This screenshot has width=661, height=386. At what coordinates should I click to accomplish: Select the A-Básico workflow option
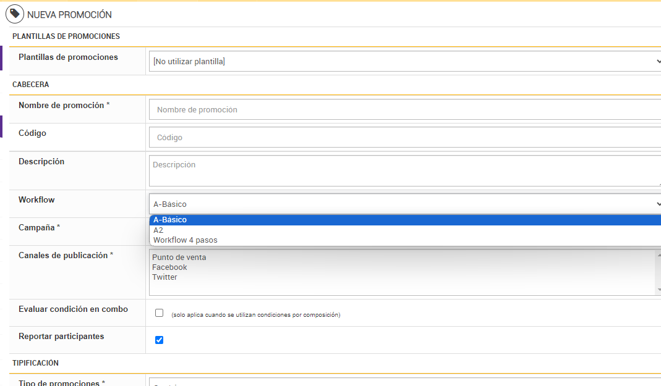170,220
